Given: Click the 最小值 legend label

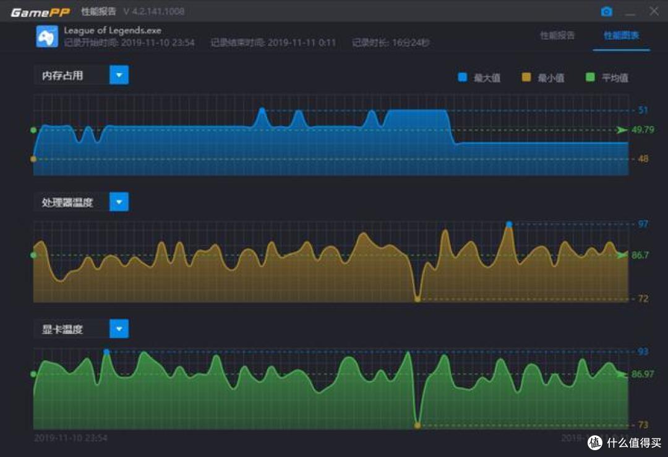Looking at the screenshot, I should pos(551,78).
